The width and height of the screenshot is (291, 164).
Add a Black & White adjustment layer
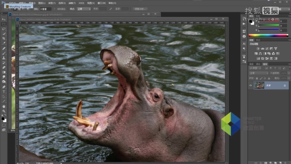tap(265, 54)
